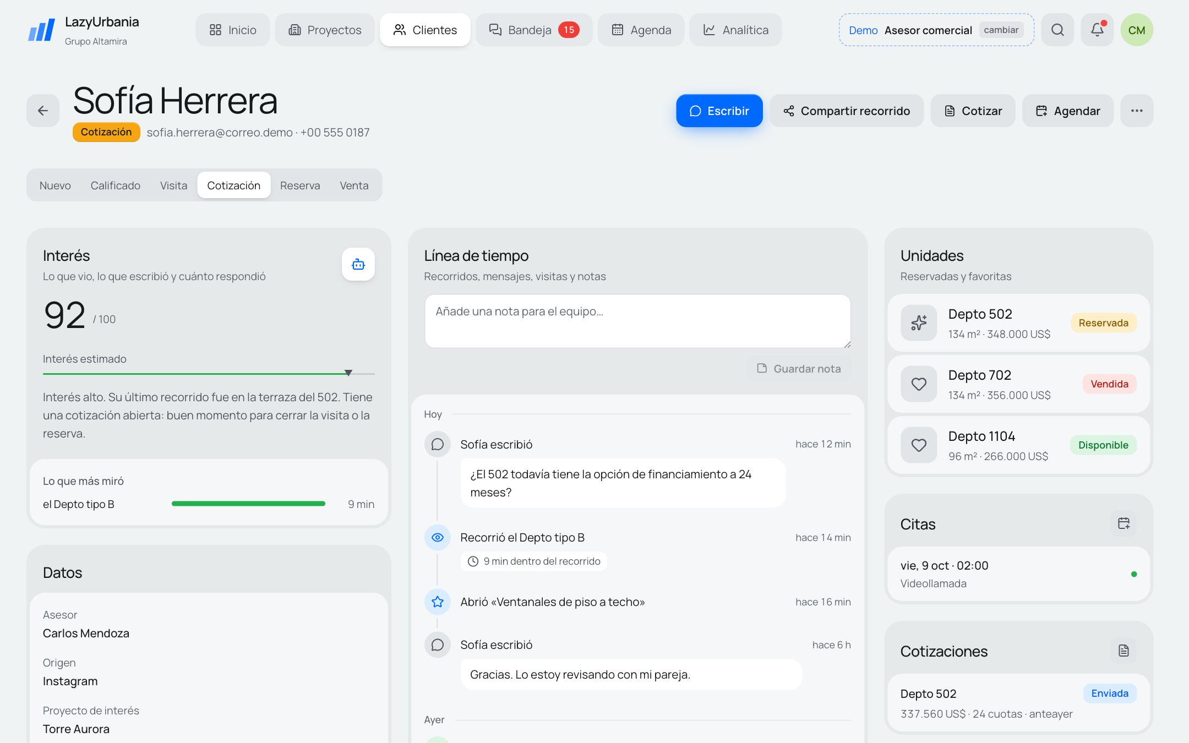The image size is (1189, 743).
Task: Go back with the arrow button
Action: (x=43, y=111)
